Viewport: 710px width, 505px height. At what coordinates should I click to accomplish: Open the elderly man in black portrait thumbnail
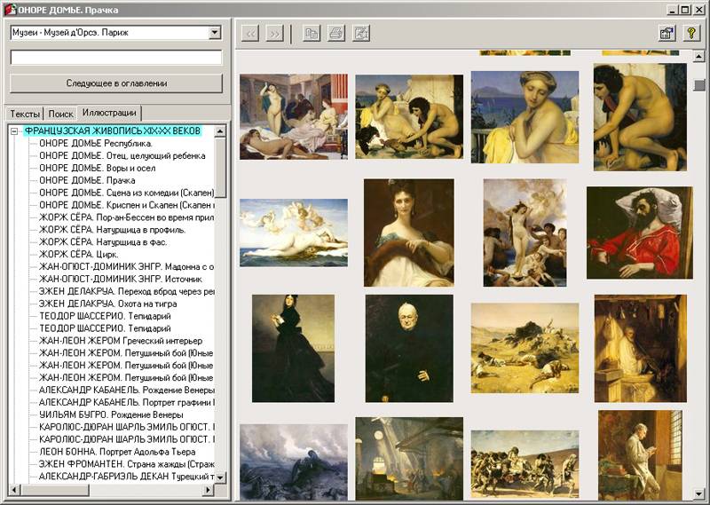pyautogui.click(x=409, y=348)
